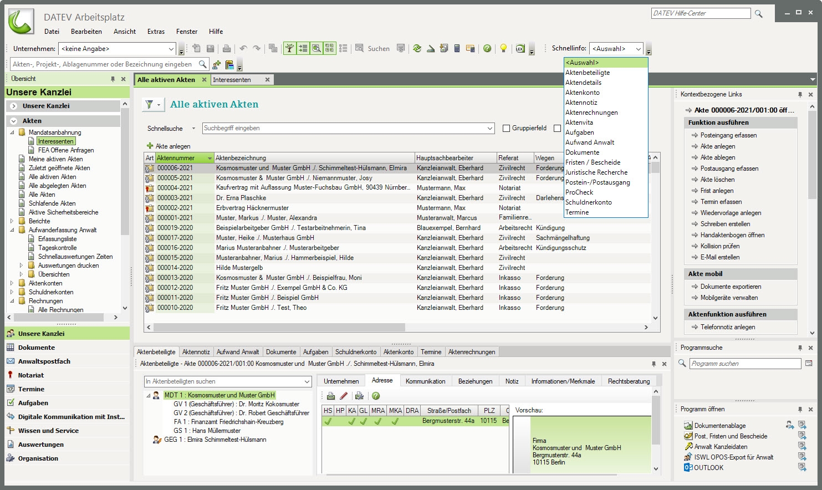Toggle pin on Kontextbezogene Links panel

click(x=800, y=95)
